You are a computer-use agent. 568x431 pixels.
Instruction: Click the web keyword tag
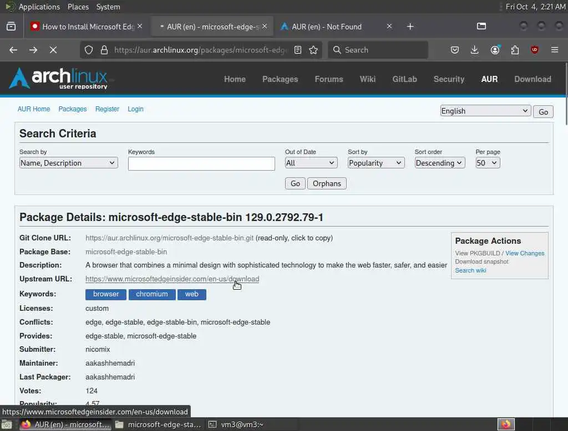(x=191, y=294)
